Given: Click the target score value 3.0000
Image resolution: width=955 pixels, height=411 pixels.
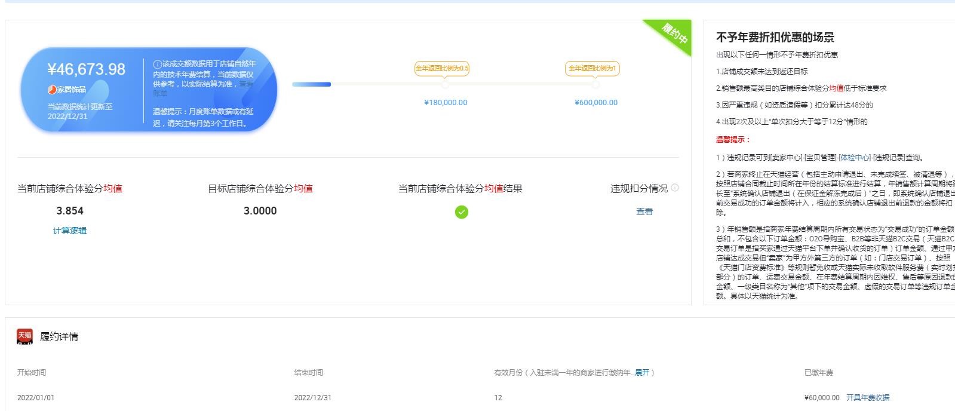Looking at the screenshot, I should point(260,211).
